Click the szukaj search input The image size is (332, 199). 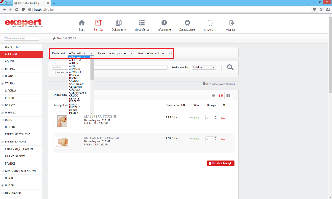tap(110, 68)
